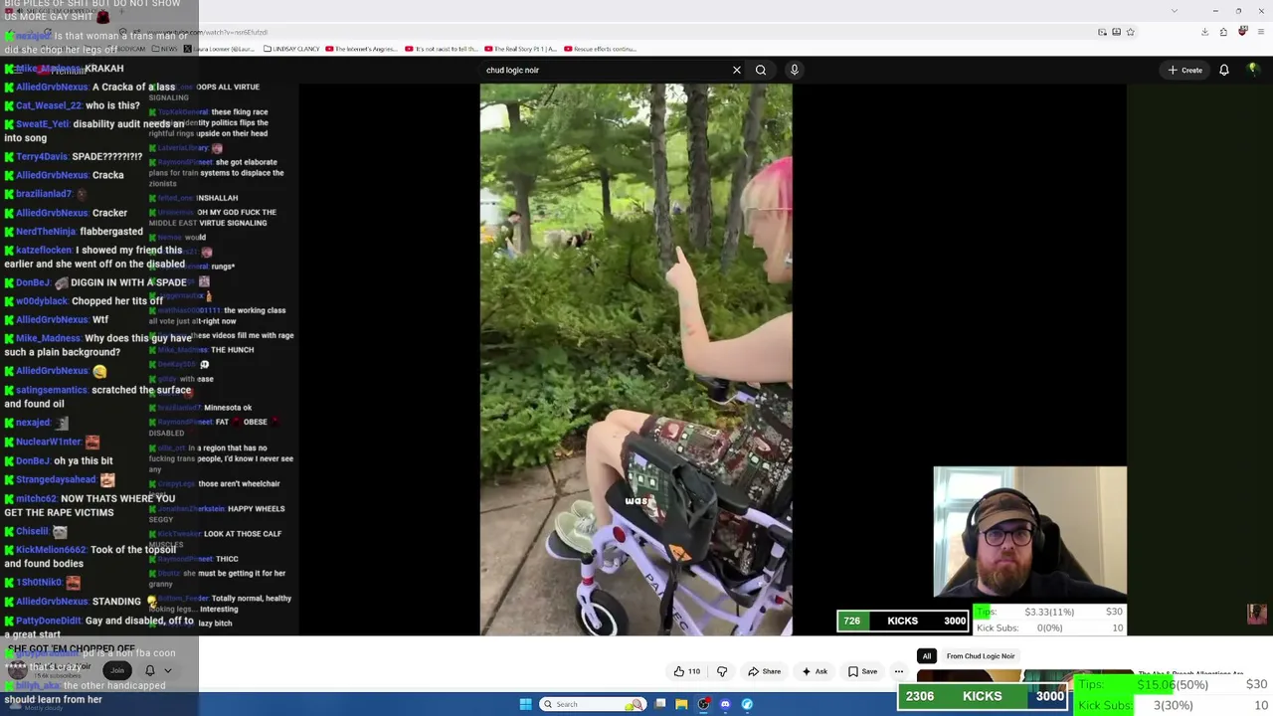Click the browser tab list chevron

pyautogui.click(x=1175, y=11)
